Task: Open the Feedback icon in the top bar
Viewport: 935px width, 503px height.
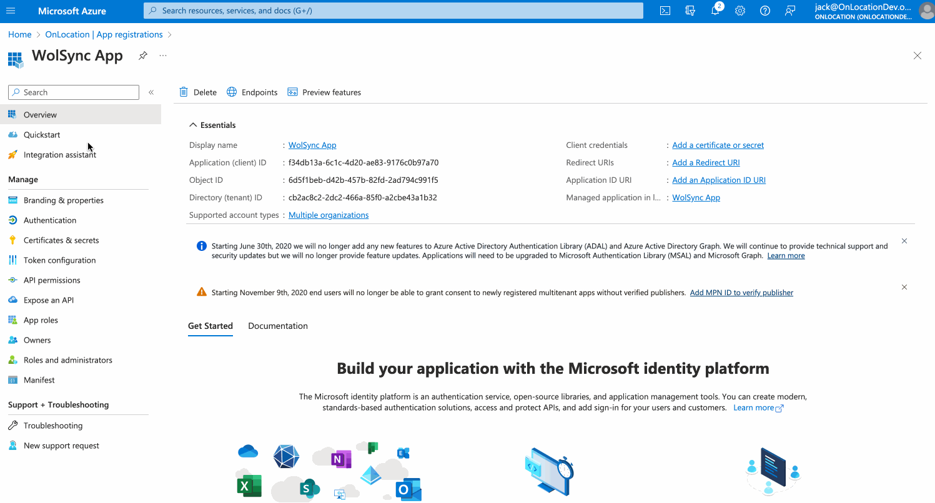Action: (790, 11)
